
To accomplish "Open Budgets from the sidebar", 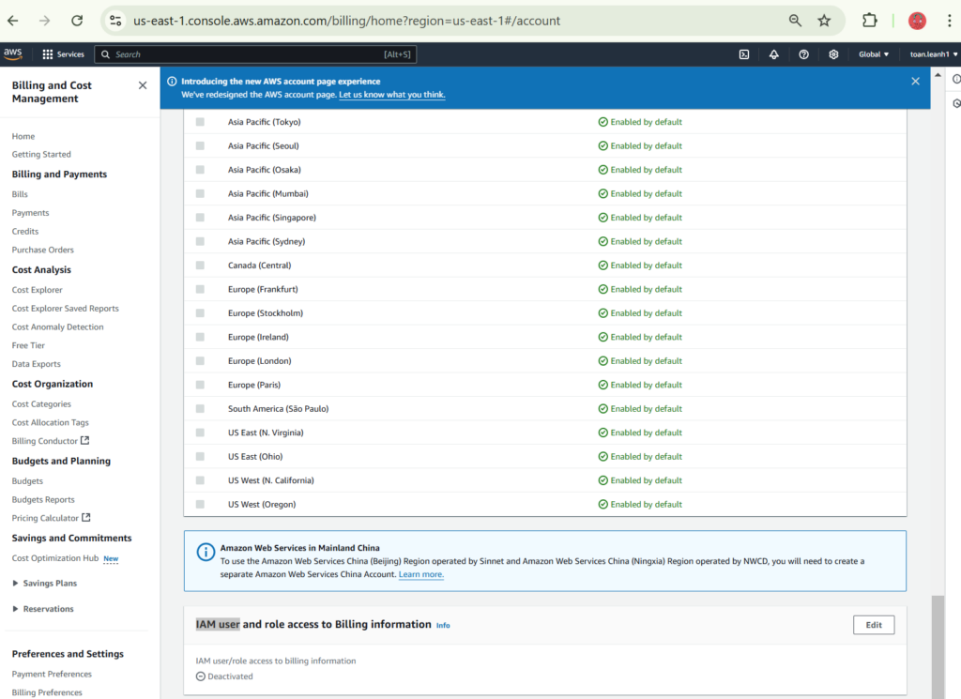I will pyautogui.click(x=27, y=480).
